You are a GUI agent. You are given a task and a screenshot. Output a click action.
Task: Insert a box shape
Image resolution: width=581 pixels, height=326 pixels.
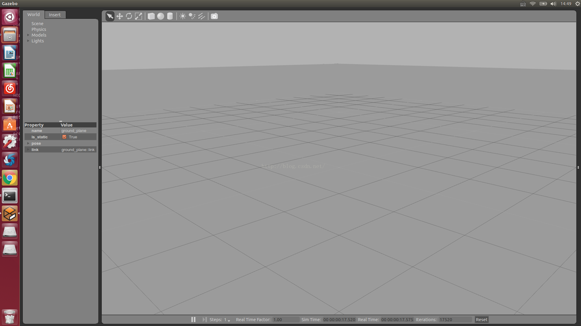pos(151,16)
